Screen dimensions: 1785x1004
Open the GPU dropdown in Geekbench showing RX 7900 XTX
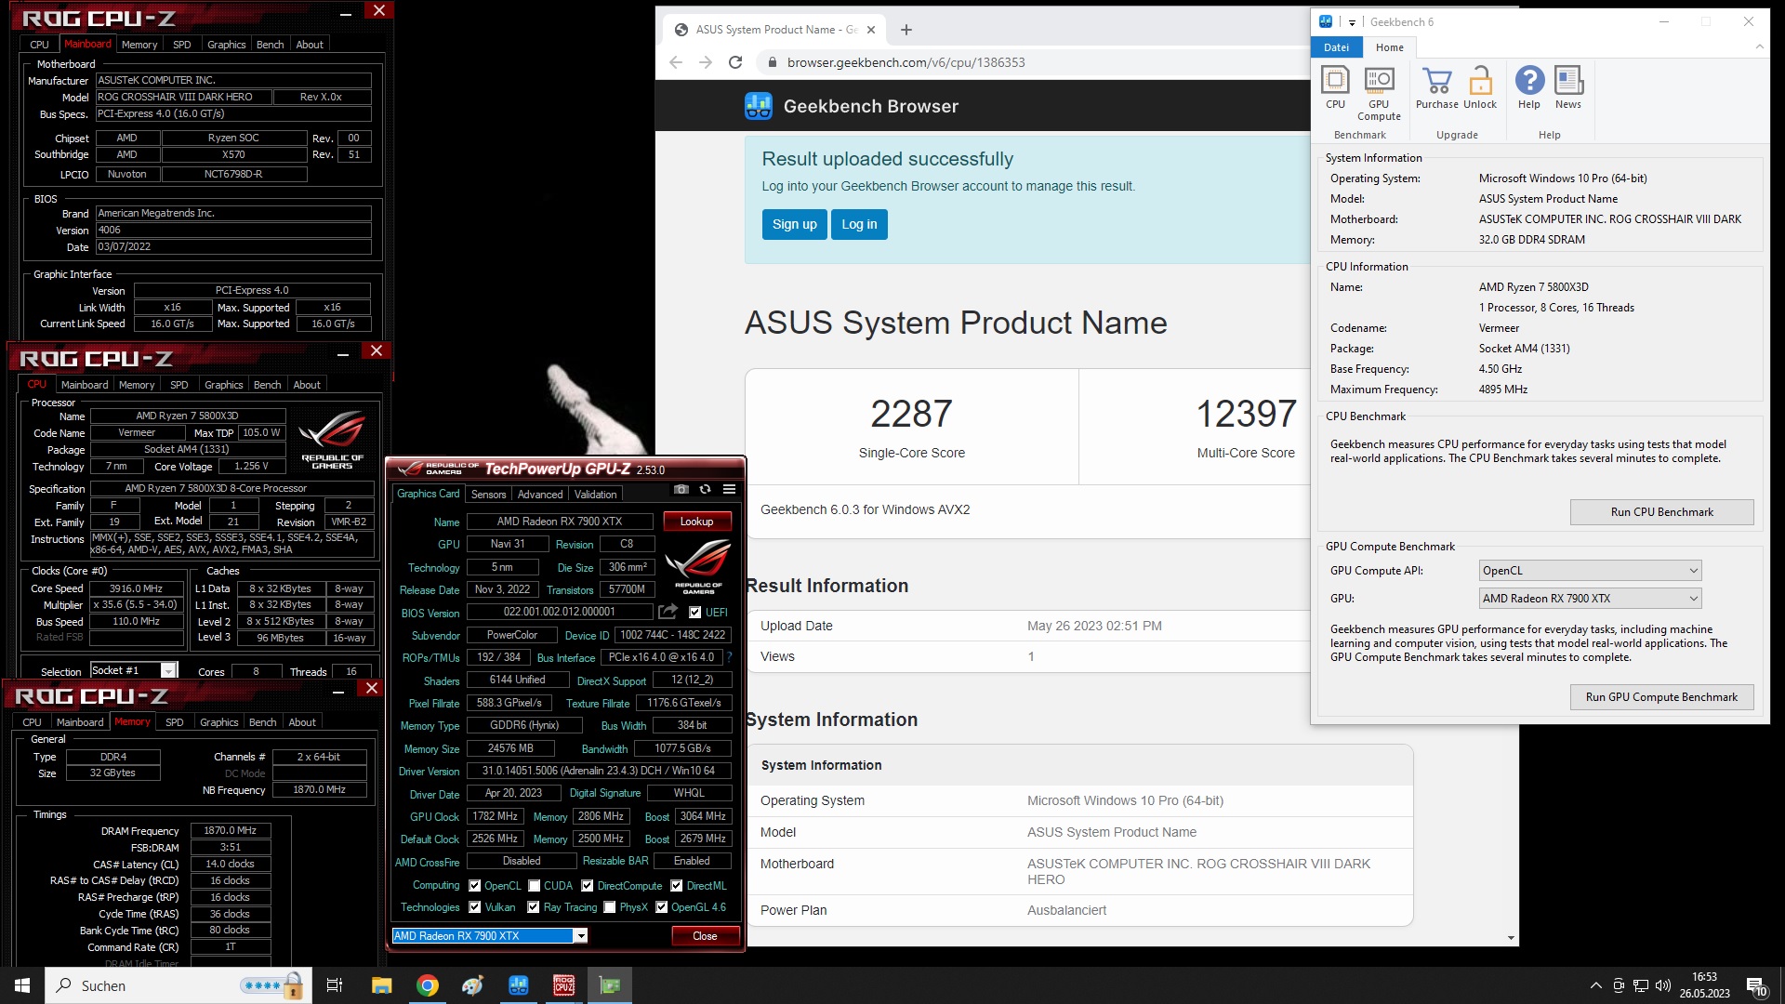click(x=1590, y=599)
